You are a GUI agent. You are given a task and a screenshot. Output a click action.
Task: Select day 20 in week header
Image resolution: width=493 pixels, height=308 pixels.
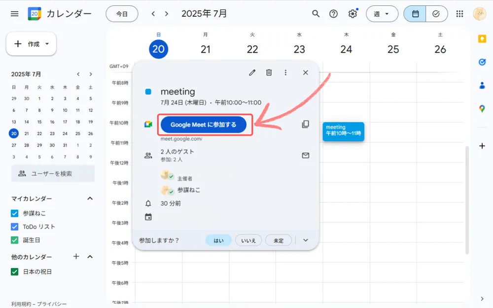coord(158,49)
